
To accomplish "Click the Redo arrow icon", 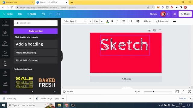I will pos(50,14).
